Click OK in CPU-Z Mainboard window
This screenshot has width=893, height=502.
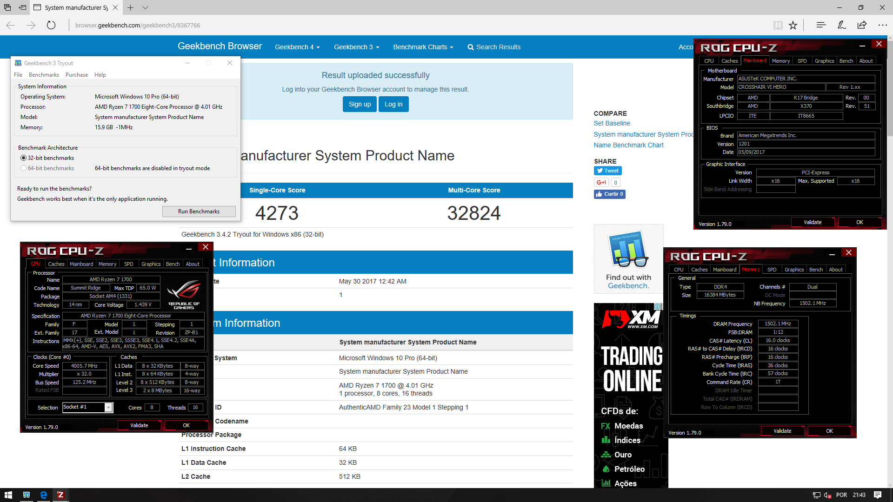pos(860,222)
